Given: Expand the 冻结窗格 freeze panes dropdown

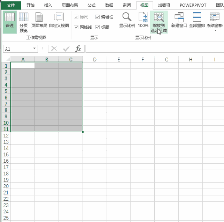Looking at the screenshot, I should coord(215,30).
